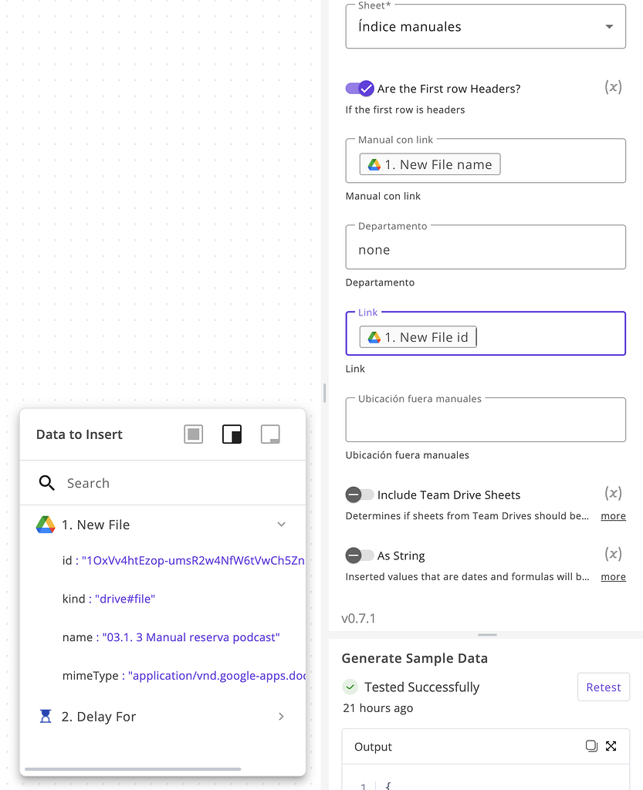This screenshot has height=790, width=643.
Task: Open the more link under Include Team Drive Sheets
Action: click(613, 515)
